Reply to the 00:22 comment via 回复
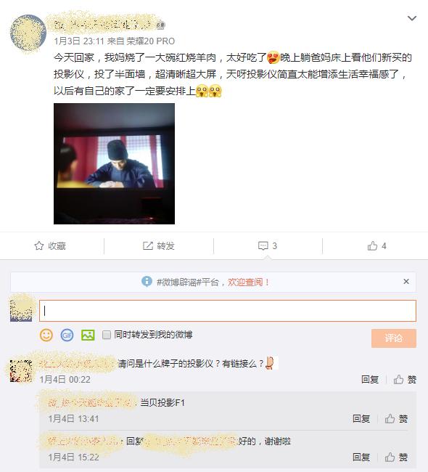Viewport: 428px width, 472px height. pos(370,379)
